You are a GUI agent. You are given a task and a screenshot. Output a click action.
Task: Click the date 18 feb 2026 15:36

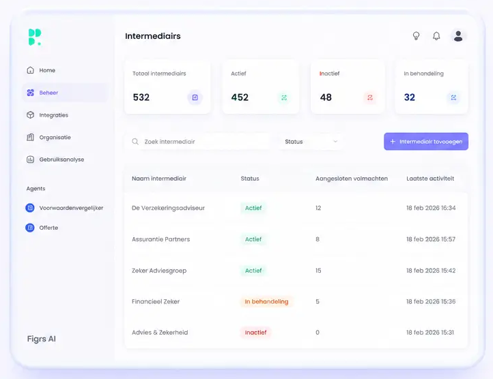(431, 301)
